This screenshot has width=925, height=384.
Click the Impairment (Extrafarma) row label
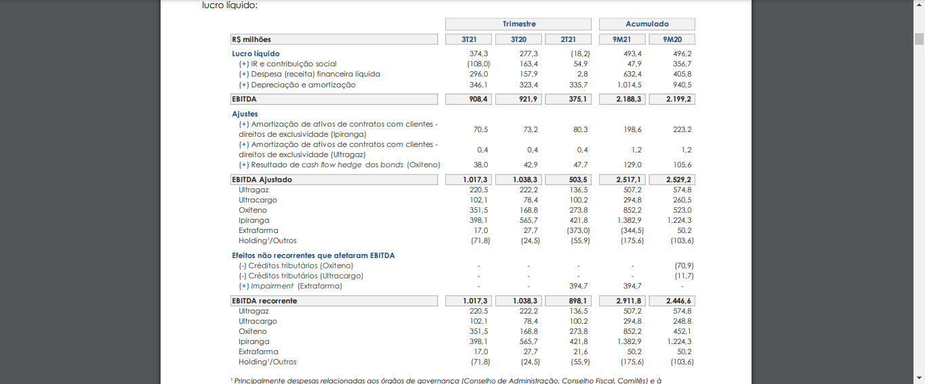coord(290,286)
